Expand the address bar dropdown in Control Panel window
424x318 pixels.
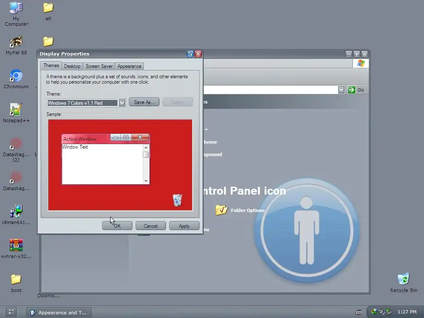click(341, 90)
